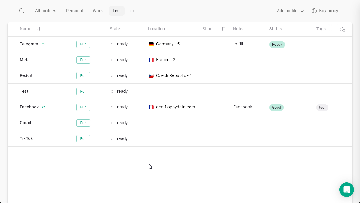
Task: Click the Ready status badge
Action: (277, 45)
